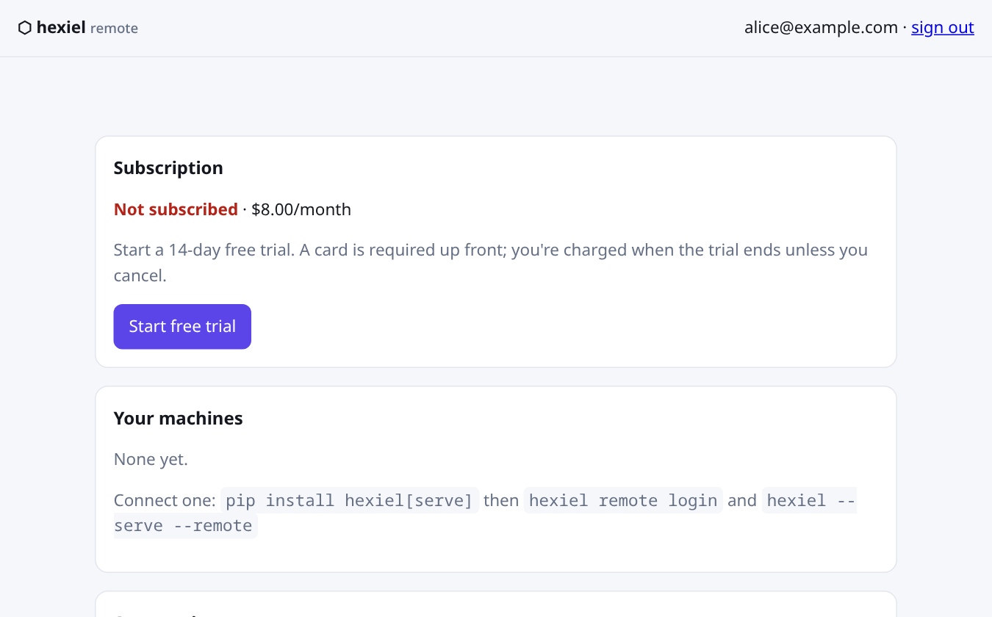Image resolution: width=992 pixels, height=617 pixels.
Task: Click the hexiel hexagon logo icon
Action: pos(24,28)
